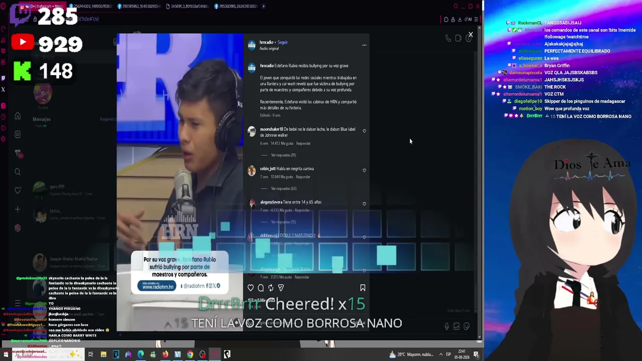Share the post with the paper plane icon
The width and height of the screenshot is (642, 361).
click(x=281, y=288)
